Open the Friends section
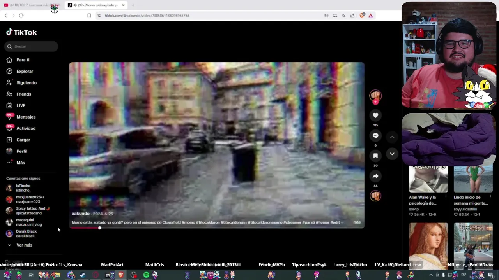This screenshot has height=280, width=499. point(19,94)
